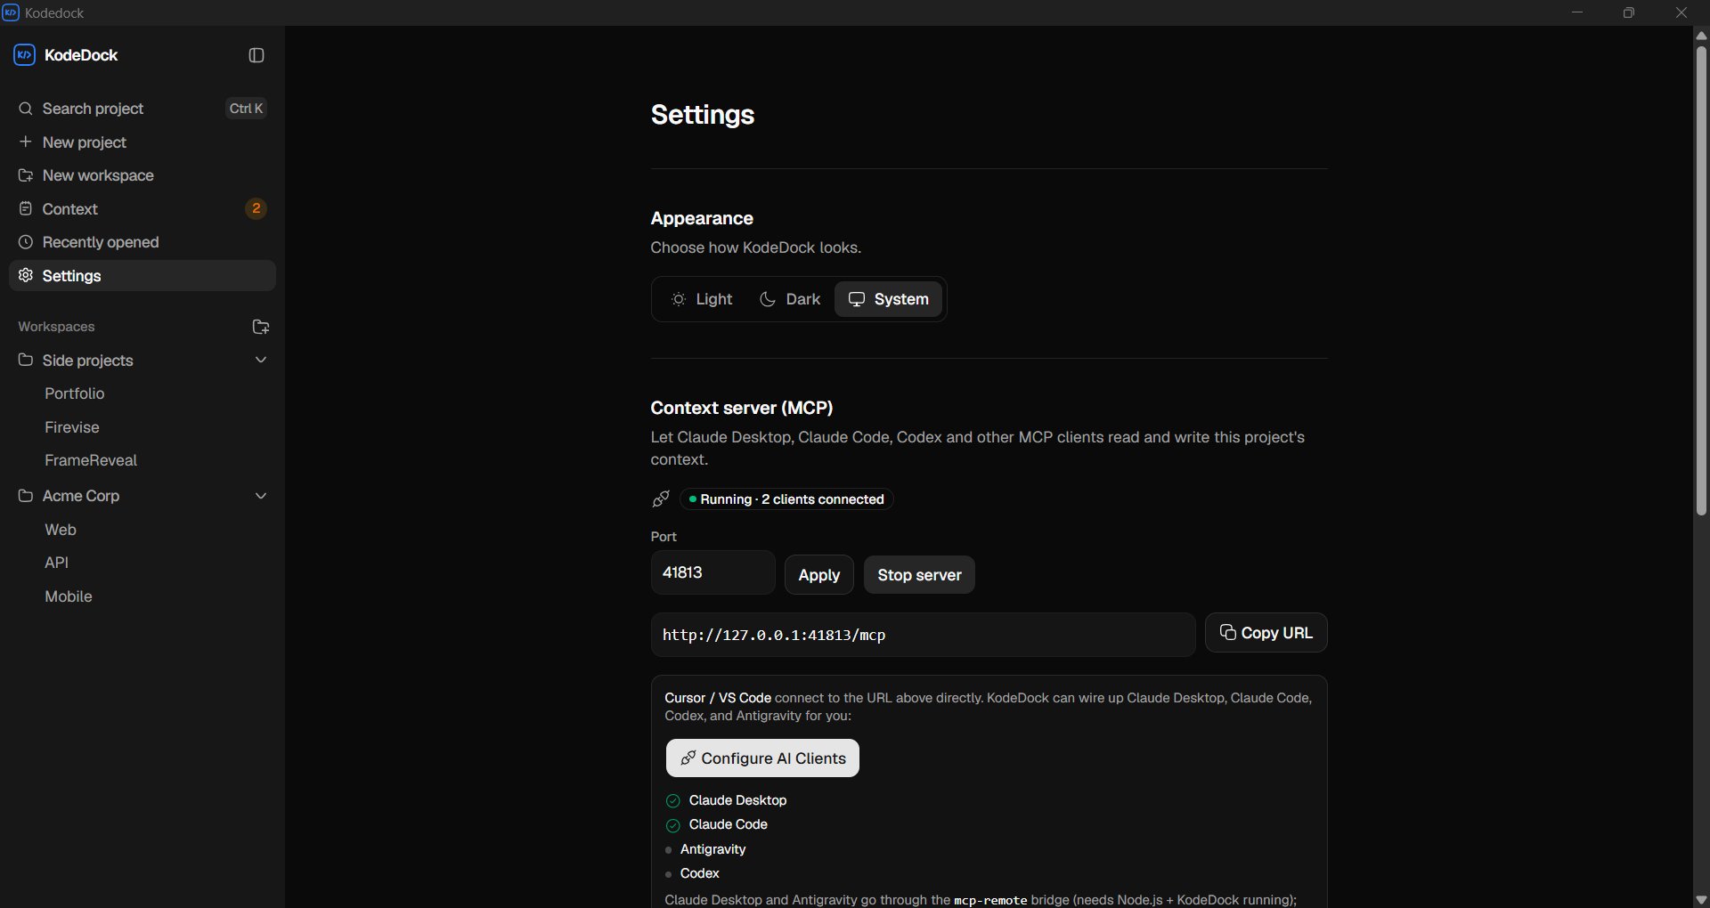Click the MCP URL text field
The height and width of the screenshot is (908, 1710).
923,635
